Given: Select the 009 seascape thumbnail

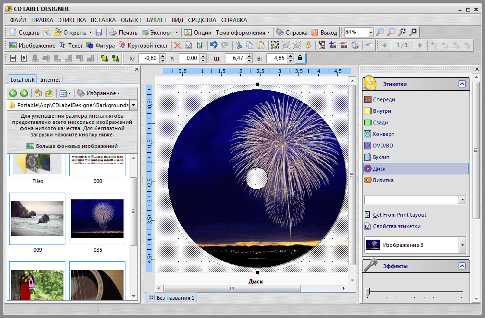Looking at the screenshot, I should pos(37,219).
